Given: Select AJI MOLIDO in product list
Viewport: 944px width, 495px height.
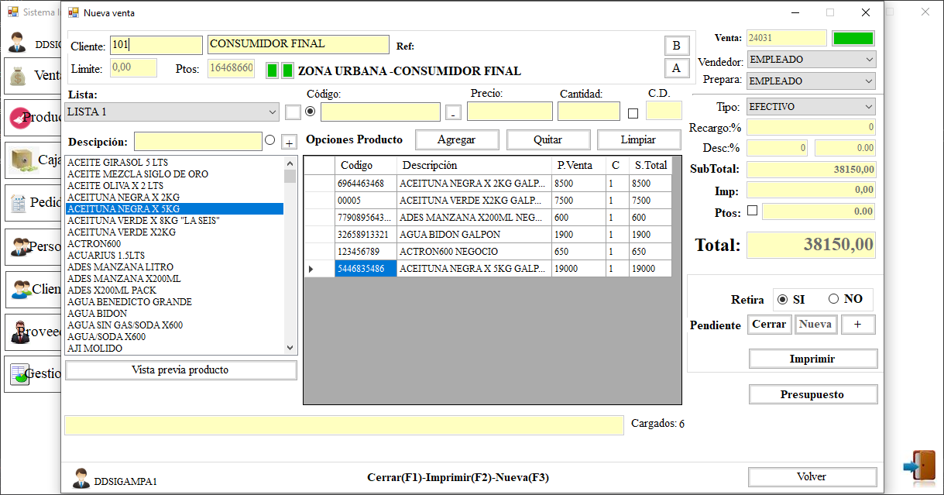Looking at the screenshot, I should click(175, 349).
